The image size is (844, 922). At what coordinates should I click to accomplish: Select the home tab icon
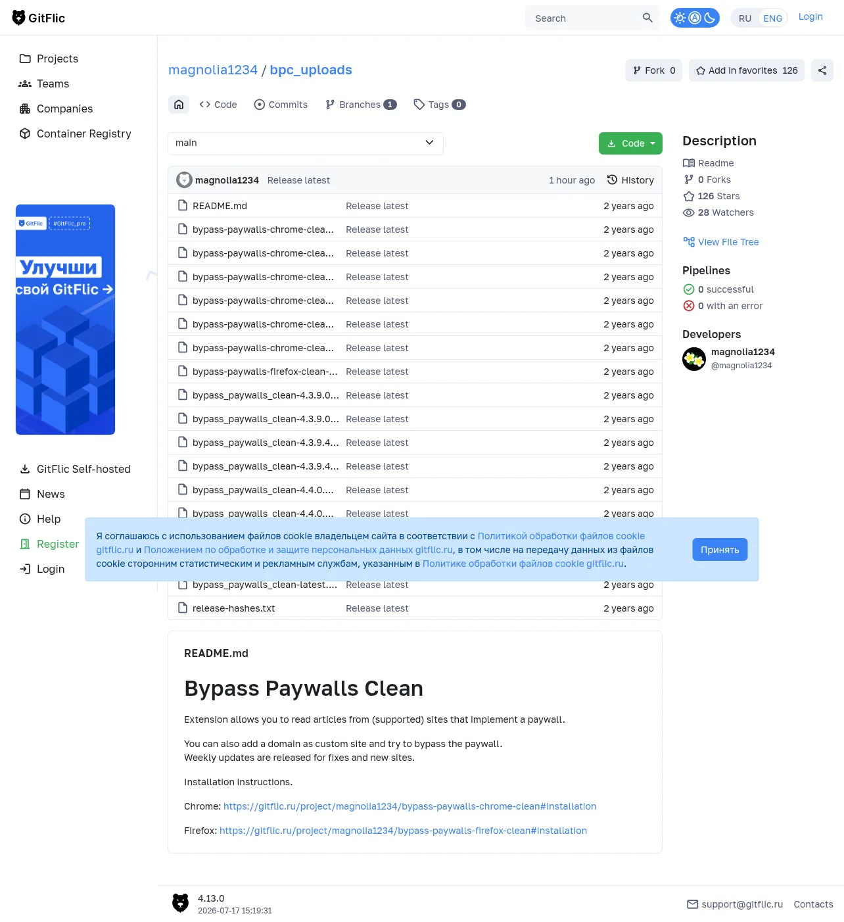(x=179, y=105)
